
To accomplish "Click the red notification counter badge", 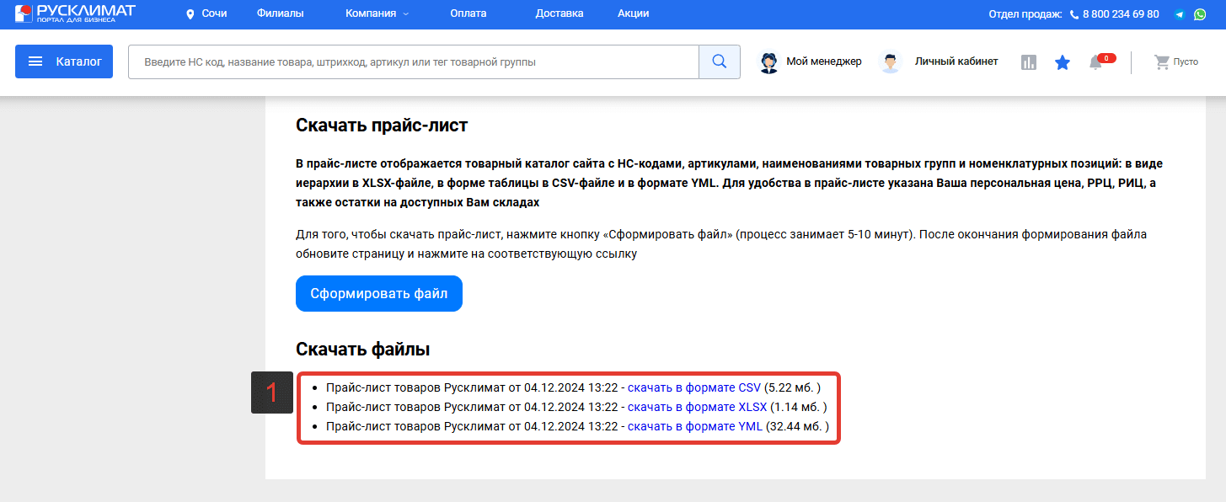I will (x=1107, y=58).
